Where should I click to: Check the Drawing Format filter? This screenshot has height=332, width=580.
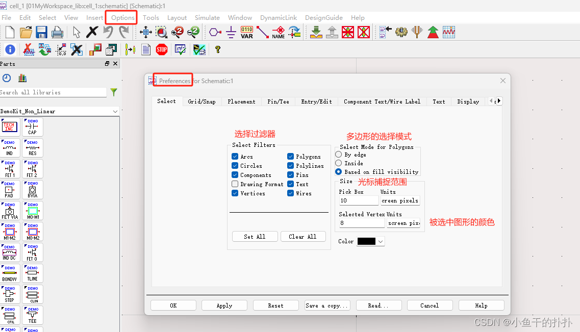coord(235,184)
